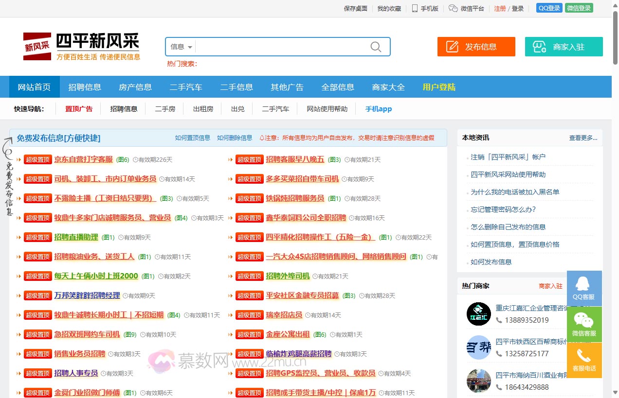
Task: Click the 微信平台 WeChat icon
Action: (453, 8)
